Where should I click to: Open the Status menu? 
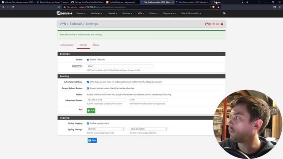[x=153, y=13]
